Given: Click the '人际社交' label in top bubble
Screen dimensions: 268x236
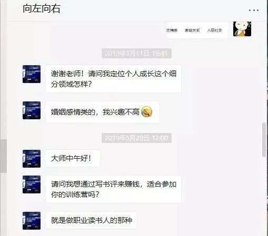Looking at the screenshot, I should click(x=214, y=30).
